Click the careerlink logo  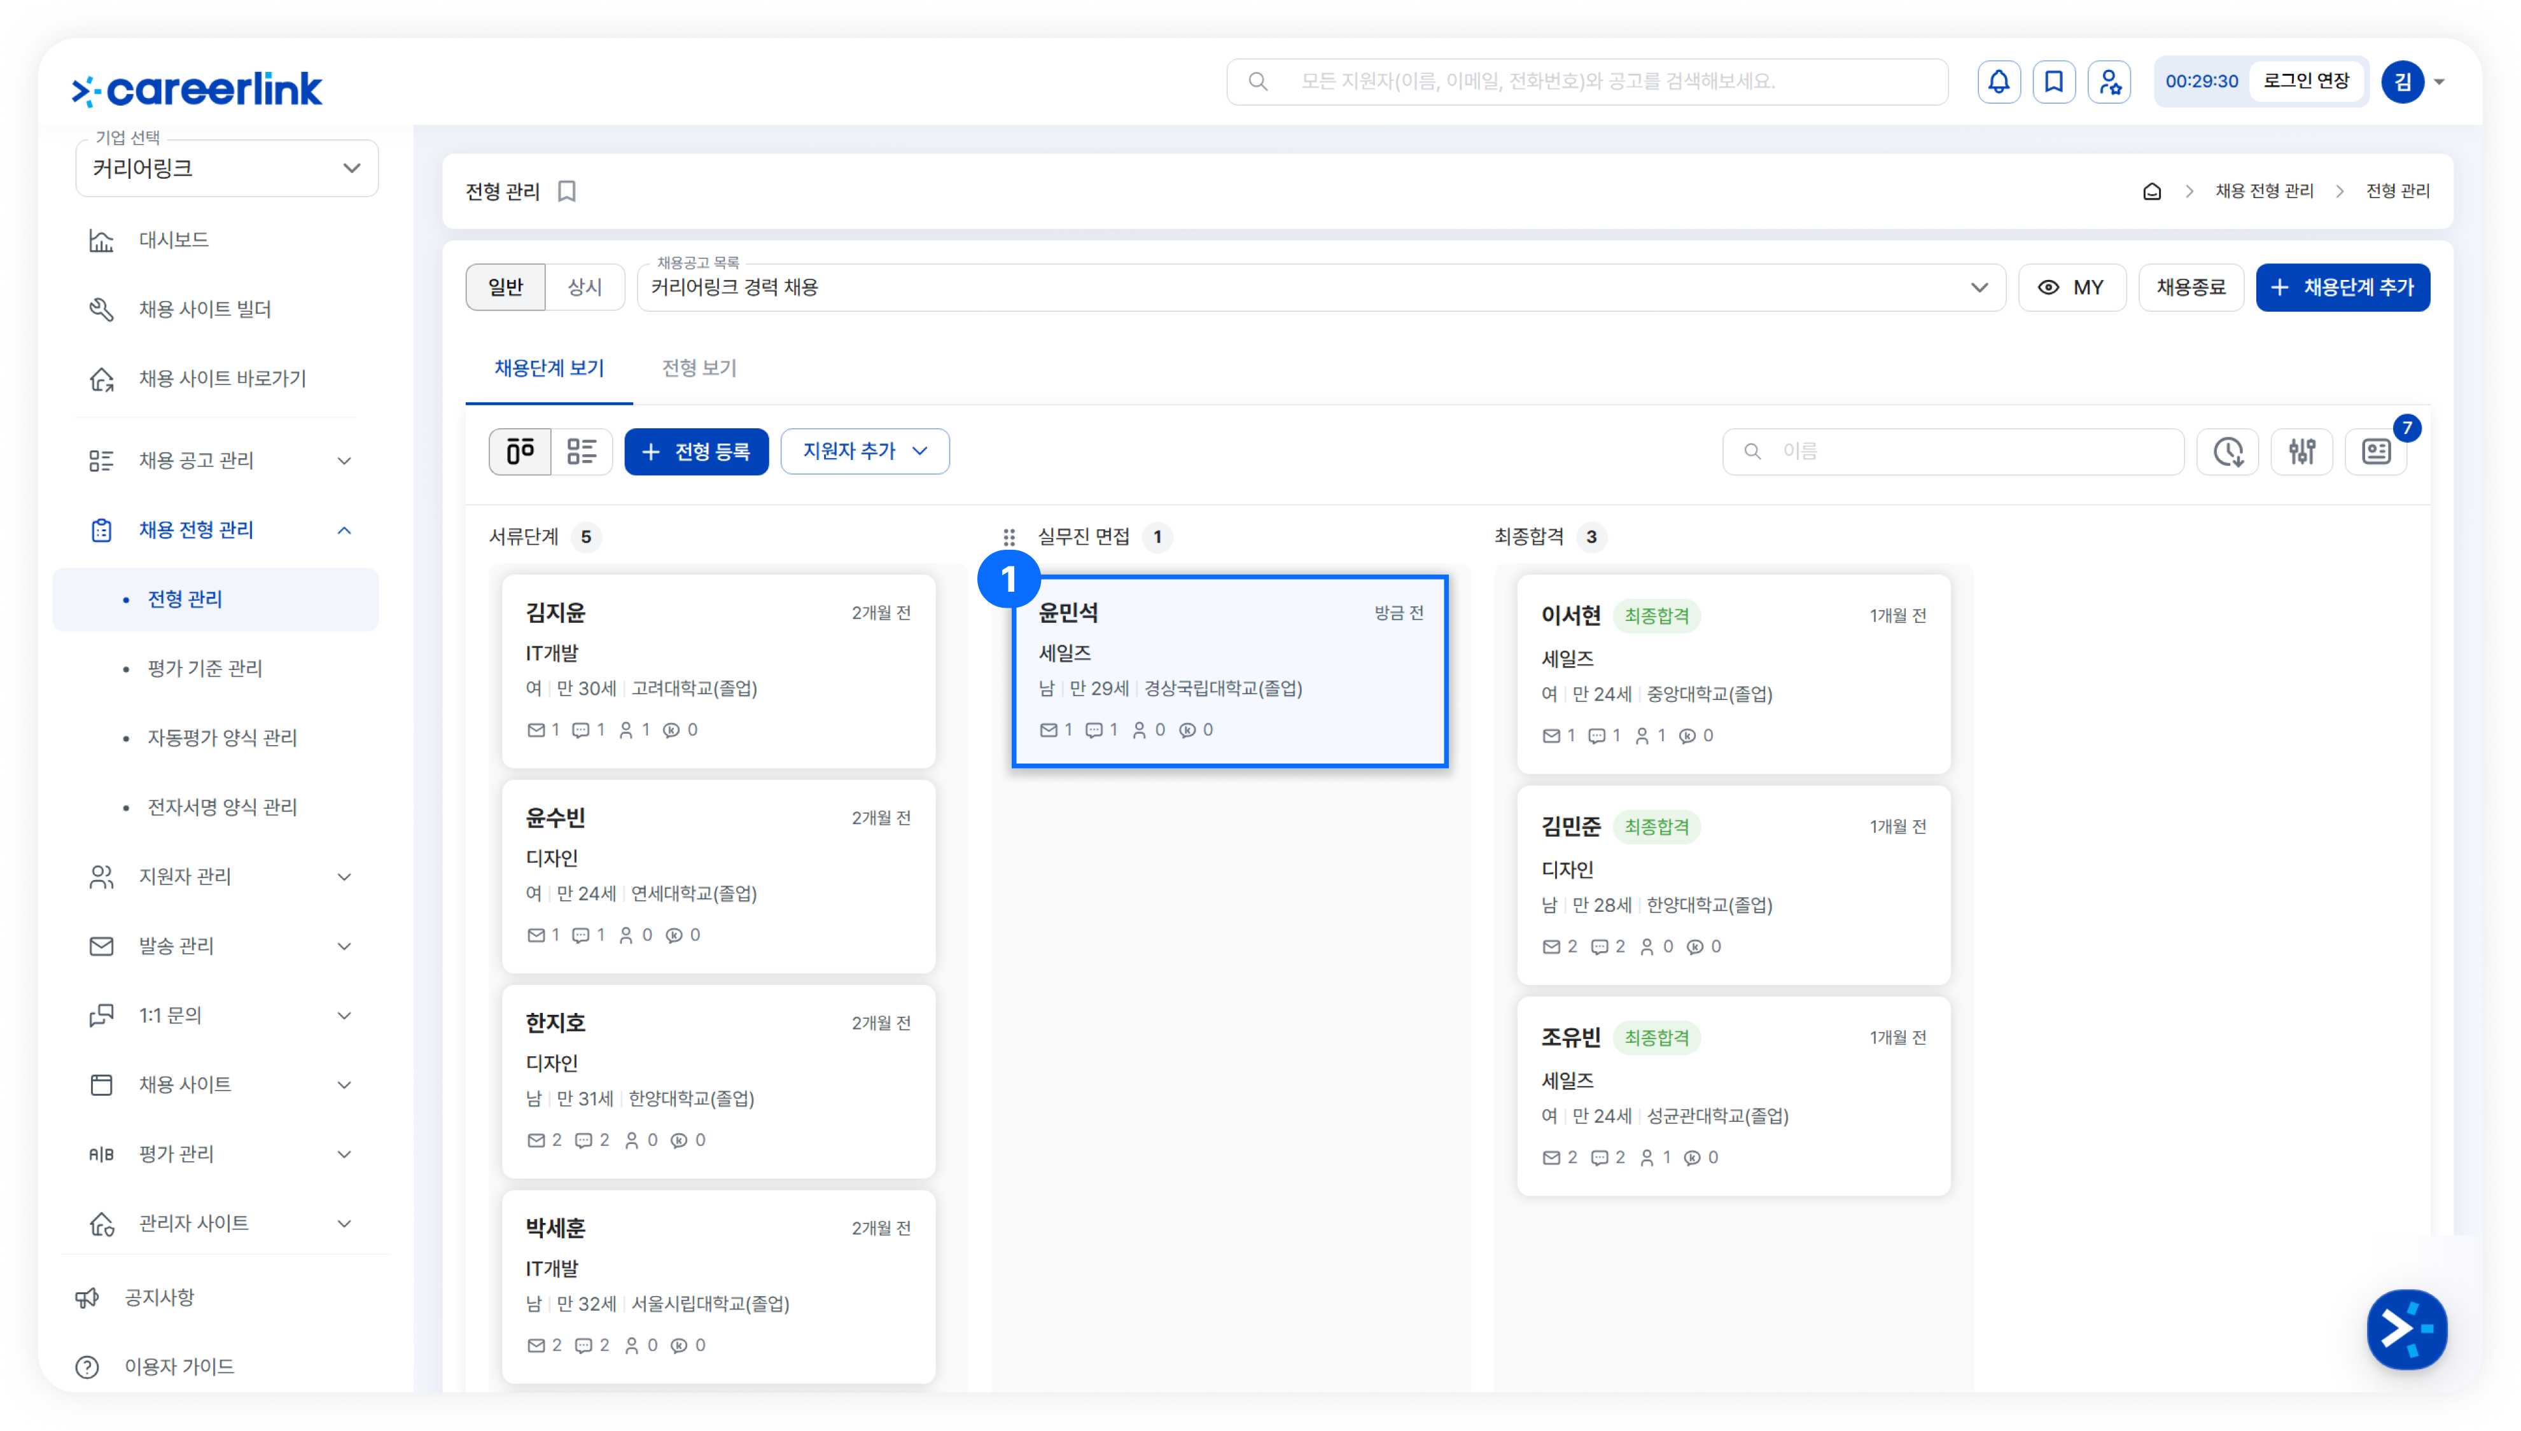197,90
